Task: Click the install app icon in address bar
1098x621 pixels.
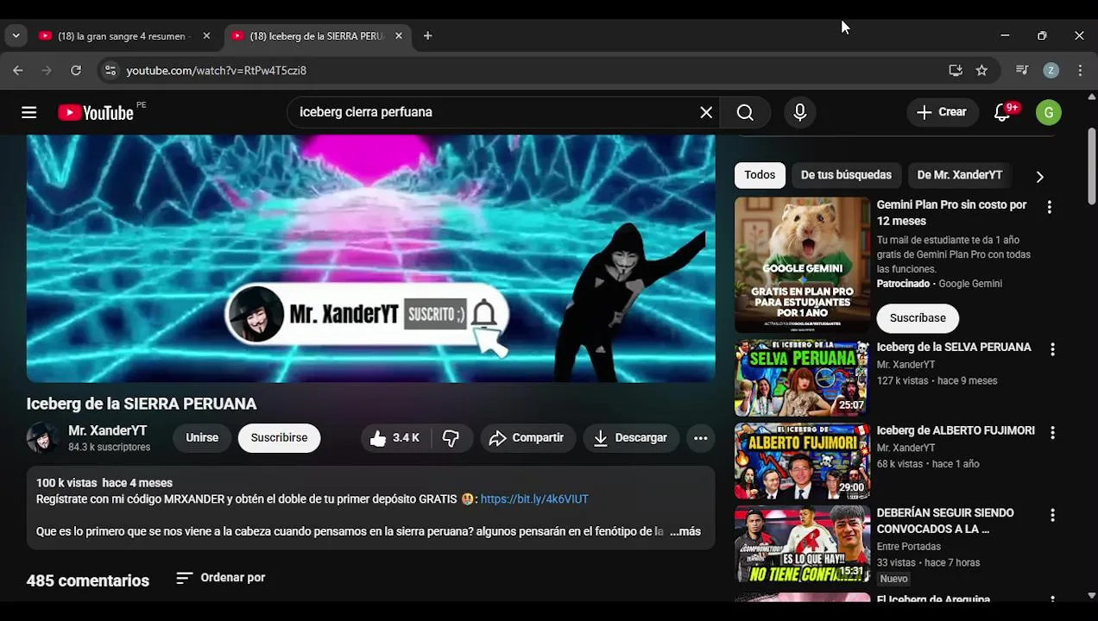Action: [956, 71]
